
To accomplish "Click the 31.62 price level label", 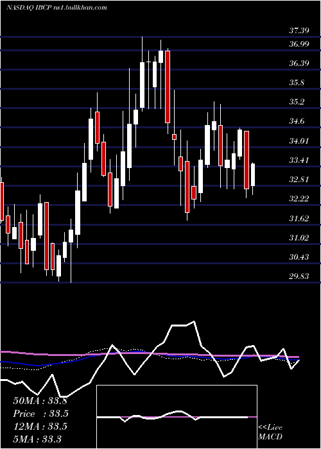I will (x=299, y=219).
